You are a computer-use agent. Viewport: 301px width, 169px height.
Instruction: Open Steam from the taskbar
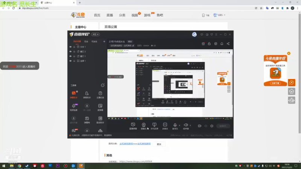[x=27, y=166]
